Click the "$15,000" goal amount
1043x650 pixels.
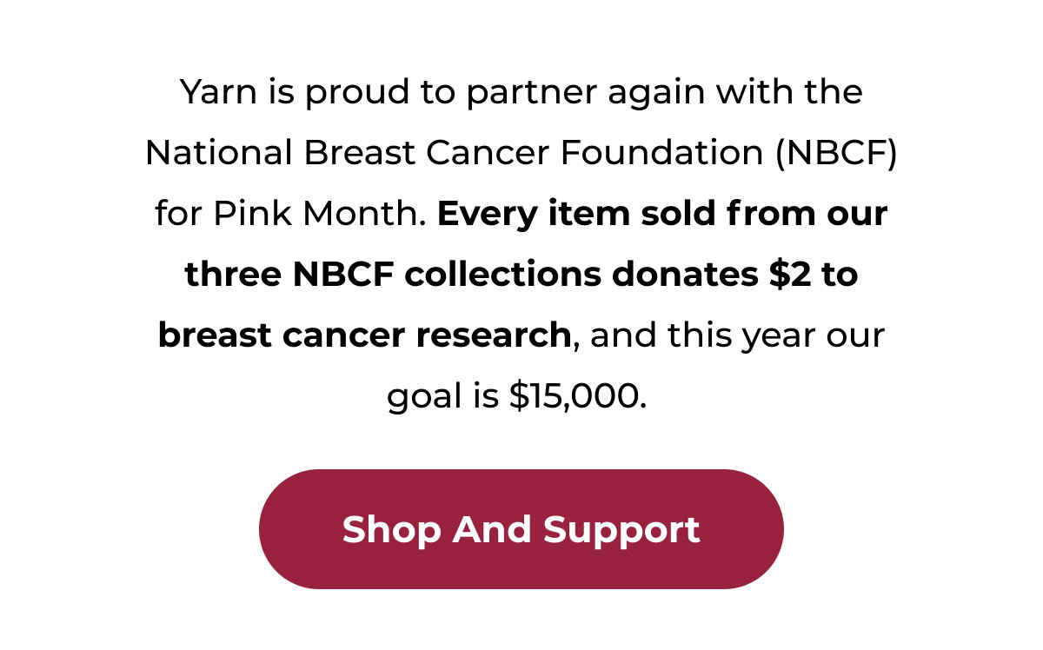coord(577,397)
